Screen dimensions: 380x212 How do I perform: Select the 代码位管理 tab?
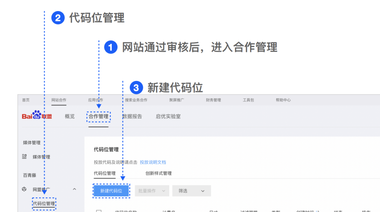point(105,173)
